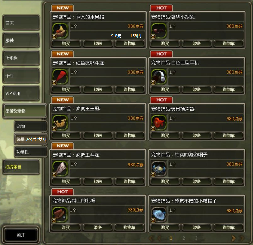Select the 宠物 subcategory
The image size is (253, 245).
pyautogui.click(x=31, y=126)
